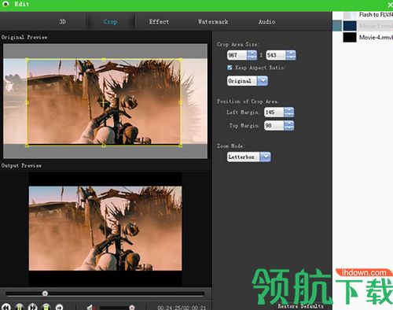The width and height of the screenshot is (393, 310).
Task: Select bottom-left crop handle
Action: click(x=27, y=146)
